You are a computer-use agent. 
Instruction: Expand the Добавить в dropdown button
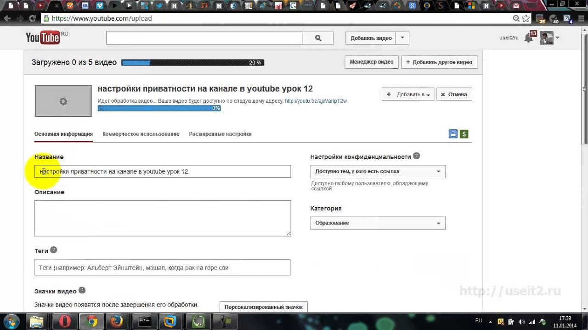tap(408, 94)
